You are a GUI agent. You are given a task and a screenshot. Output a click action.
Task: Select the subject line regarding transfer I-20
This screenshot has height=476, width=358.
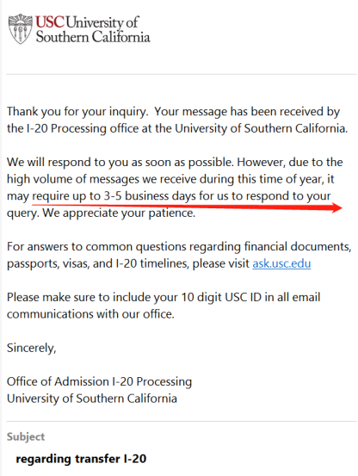[x=81, y=459]
